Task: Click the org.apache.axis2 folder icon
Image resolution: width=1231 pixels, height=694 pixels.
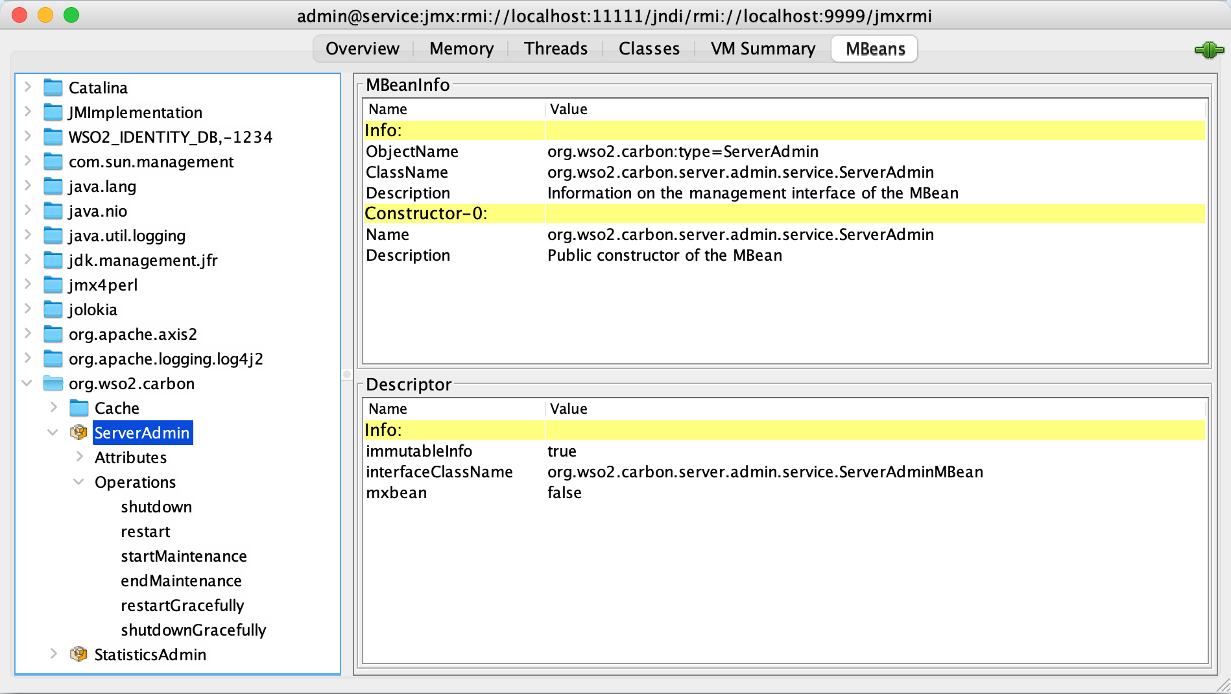Action: coord(53,334)
